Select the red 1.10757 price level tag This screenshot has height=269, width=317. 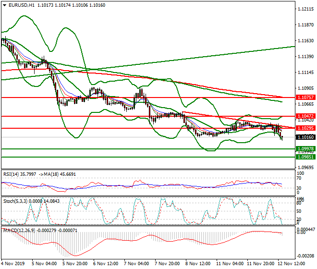click(305, 97)
